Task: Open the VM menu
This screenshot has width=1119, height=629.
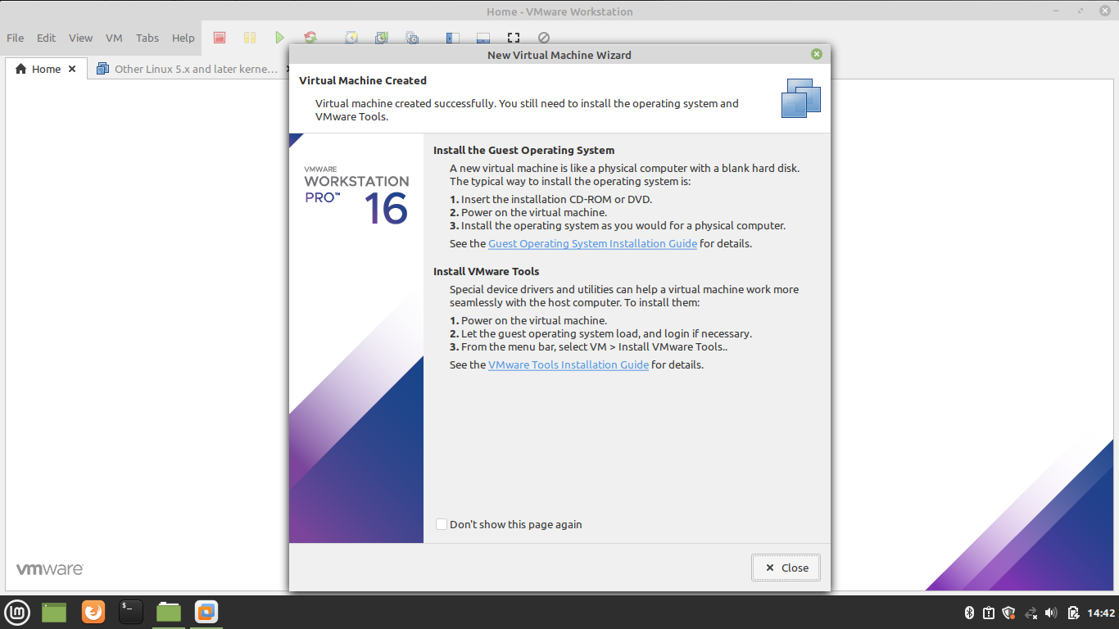Action: pos(114,38)
